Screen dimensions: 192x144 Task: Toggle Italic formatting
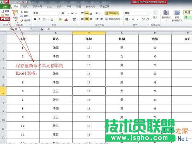click(39, 19)
